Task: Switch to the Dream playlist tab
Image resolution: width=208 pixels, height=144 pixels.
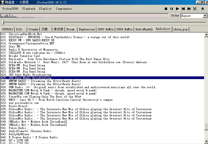Action: tap(71, 29)
